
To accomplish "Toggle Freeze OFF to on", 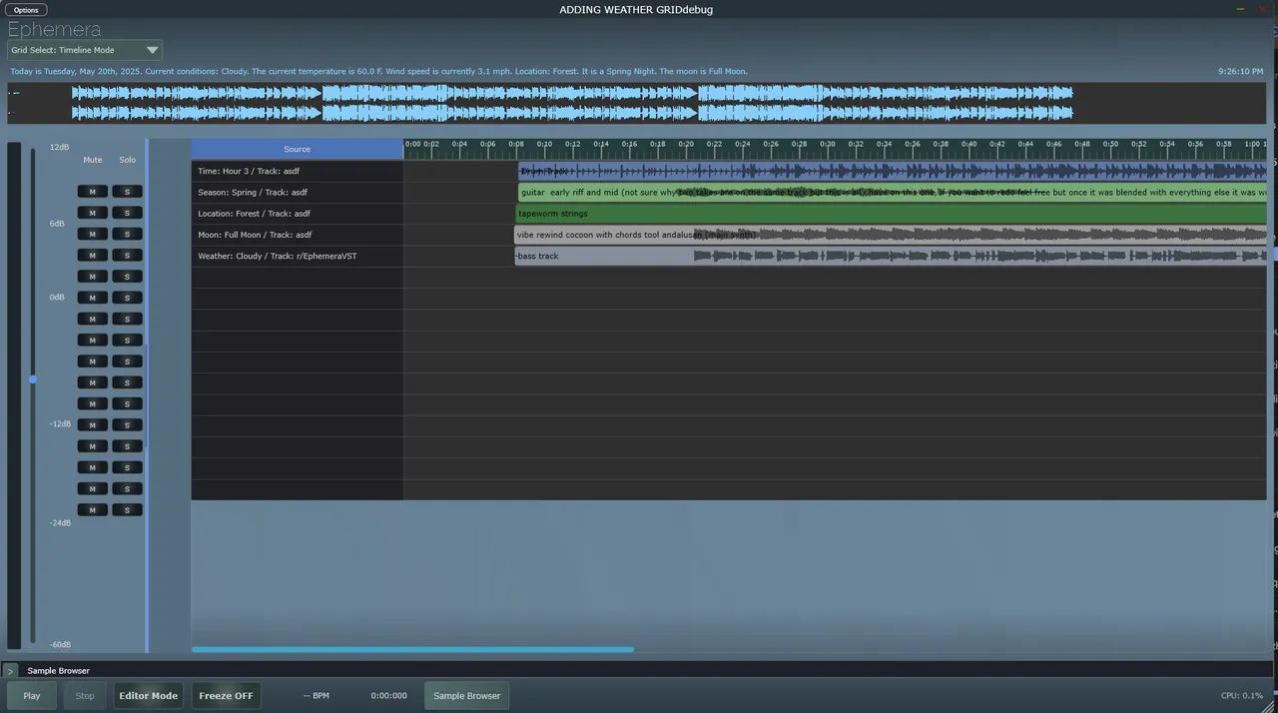I will pos(226,695).
